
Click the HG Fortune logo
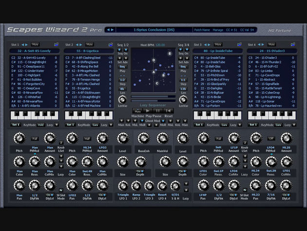coord(280,30)
